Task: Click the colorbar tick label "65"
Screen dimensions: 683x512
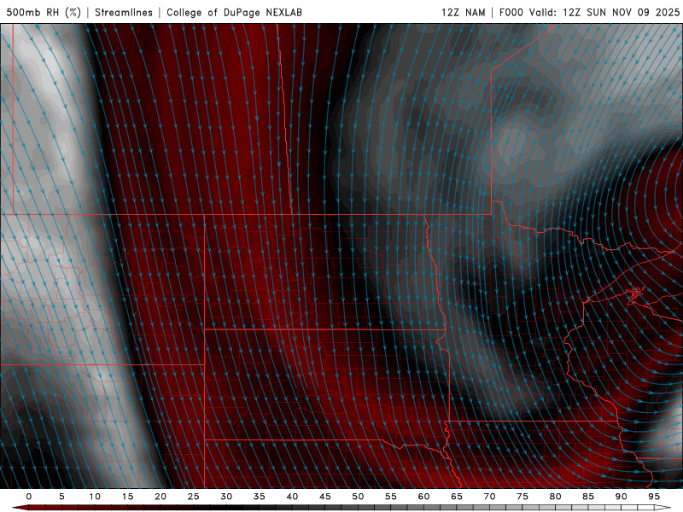Action: [457, 497]
